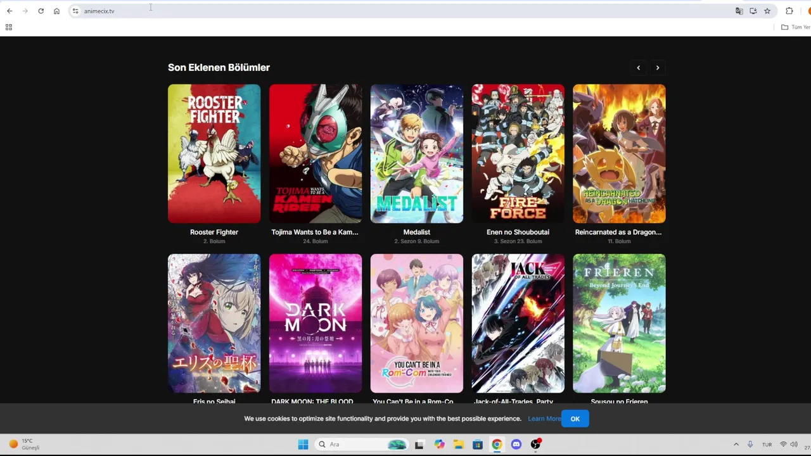This screenshot has width=811, height=456.
Task: Open the Dark Moon poster
Action: [316, 324]
